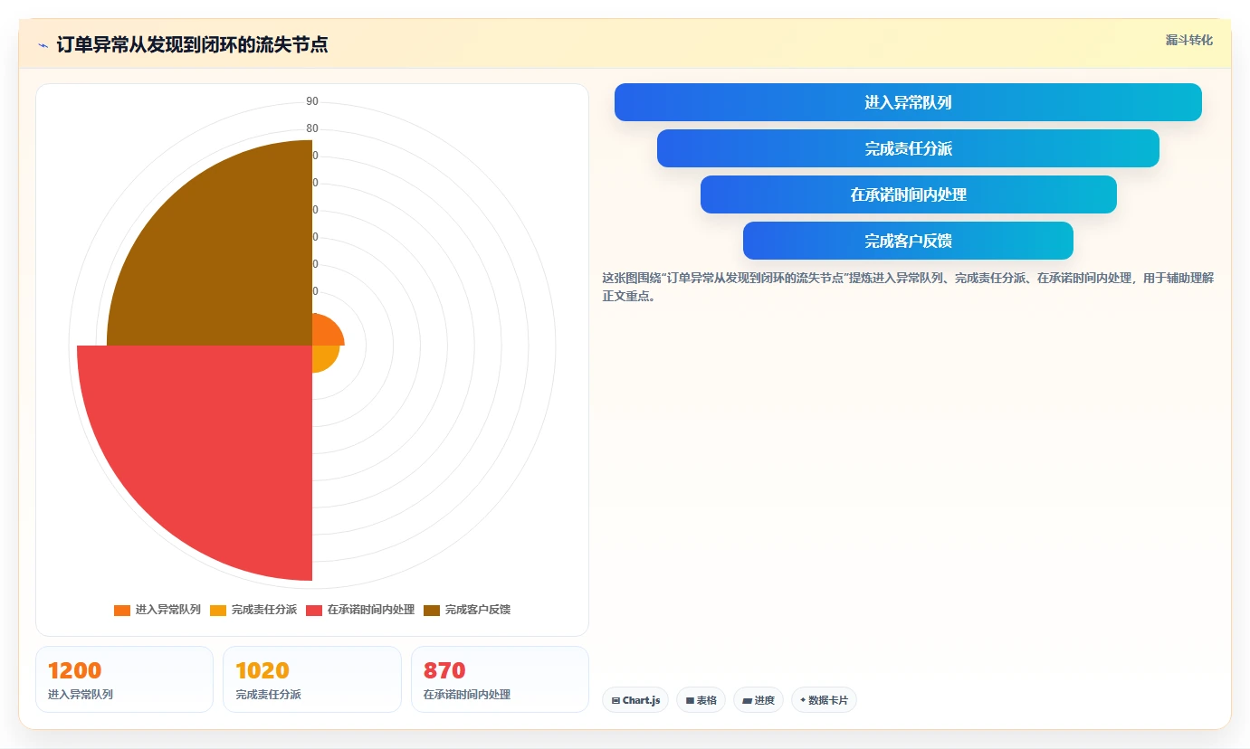Click the 漏斗转化 label in header
The height and width of the screenshot is (749, 1250).
click(x=1188, y=40)
